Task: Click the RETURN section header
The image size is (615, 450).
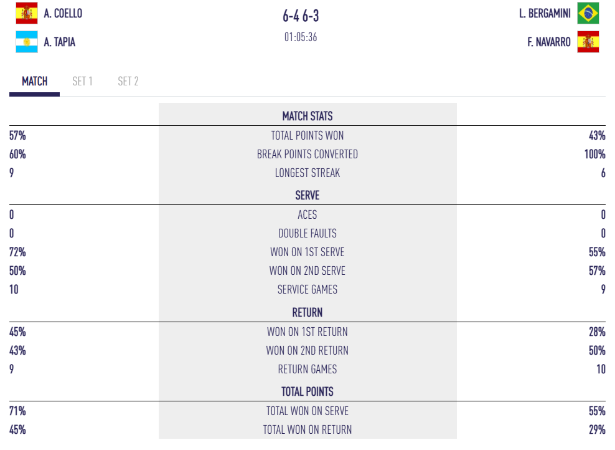Action: coord(307,312)
